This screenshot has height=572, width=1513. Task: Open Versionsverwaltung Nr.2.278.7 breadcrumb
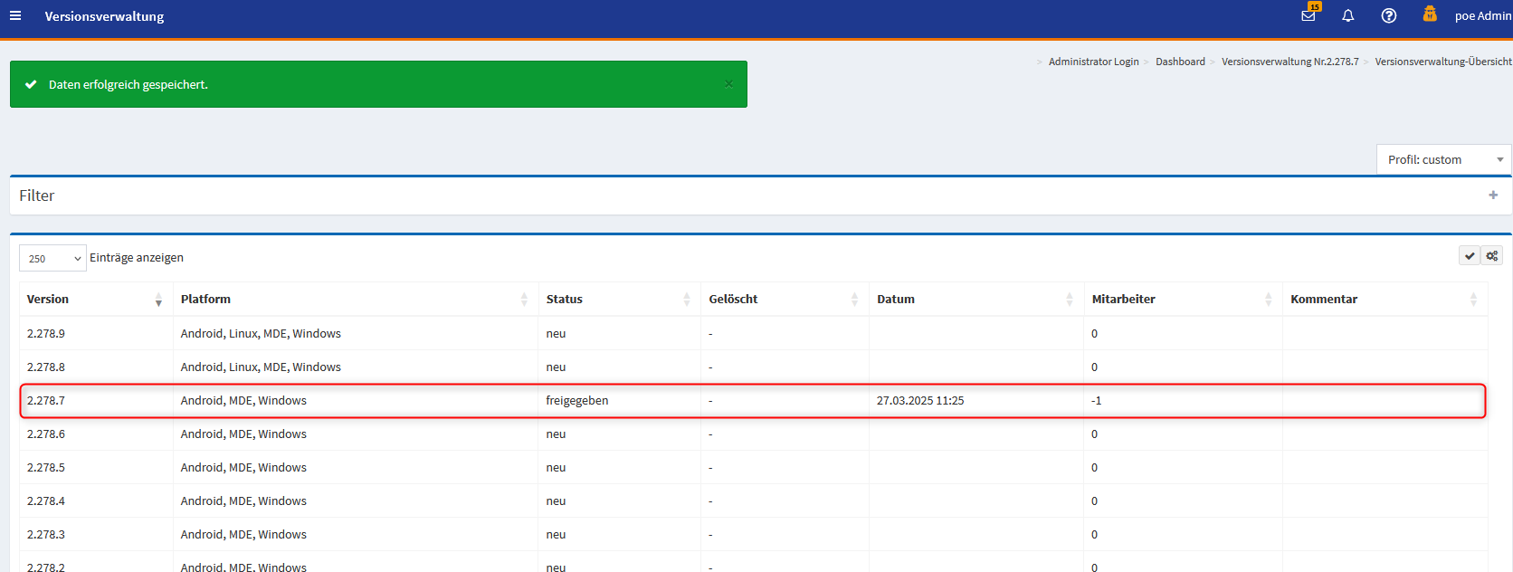(1289, 62)
